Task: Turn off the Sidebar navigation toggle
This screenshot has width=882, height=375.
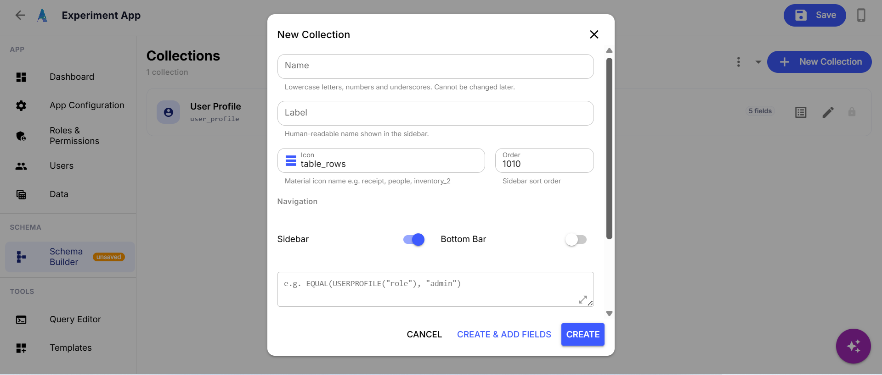Action: pos(414,239)
